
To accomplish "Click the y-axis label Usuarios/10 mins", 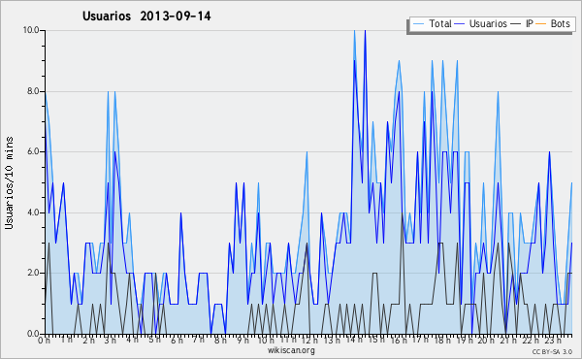I will point(9,182).
